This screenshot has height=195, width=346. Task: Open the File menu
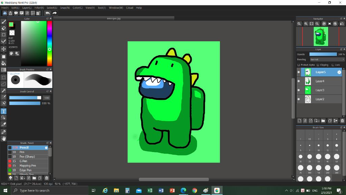[5, 8]
